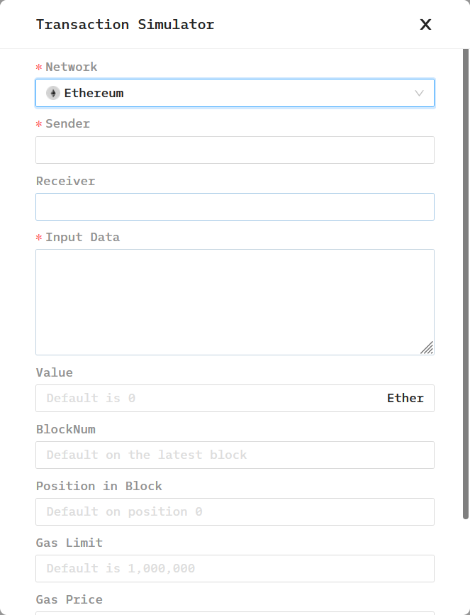Select the BlockNum input for latest block
This screenshot has width=470, height=615.
[x=235, y=455]
